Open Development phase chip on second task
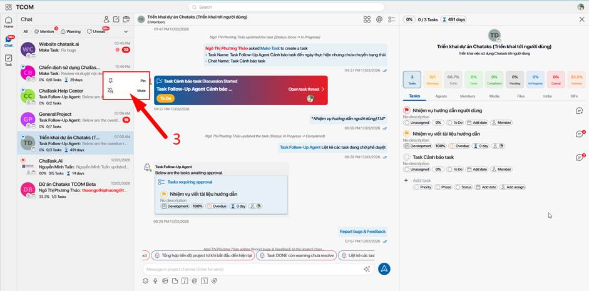589x291 pixels. click(x=417, y=146)
